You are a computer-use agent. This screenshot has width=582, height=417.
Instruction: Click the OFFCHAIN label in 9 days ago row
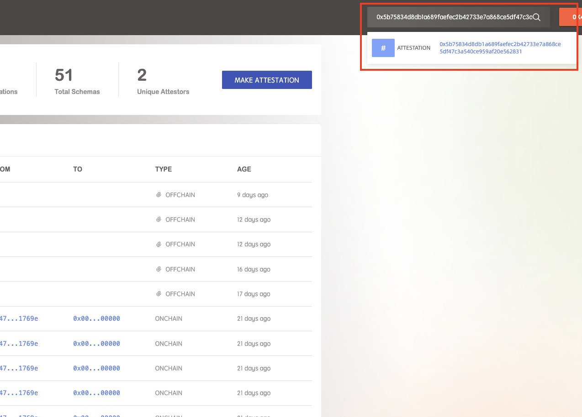(180, 195)
